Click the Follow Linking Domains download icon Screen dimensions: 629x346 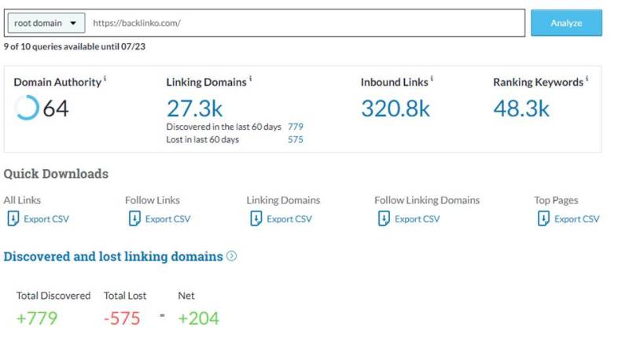coord(384,219)
